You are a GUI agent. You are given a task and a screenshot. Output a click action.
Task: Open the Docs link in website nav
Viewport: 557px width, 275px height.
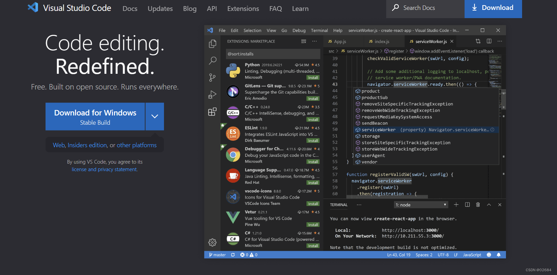pyautogui.click(x=130, y=9)
